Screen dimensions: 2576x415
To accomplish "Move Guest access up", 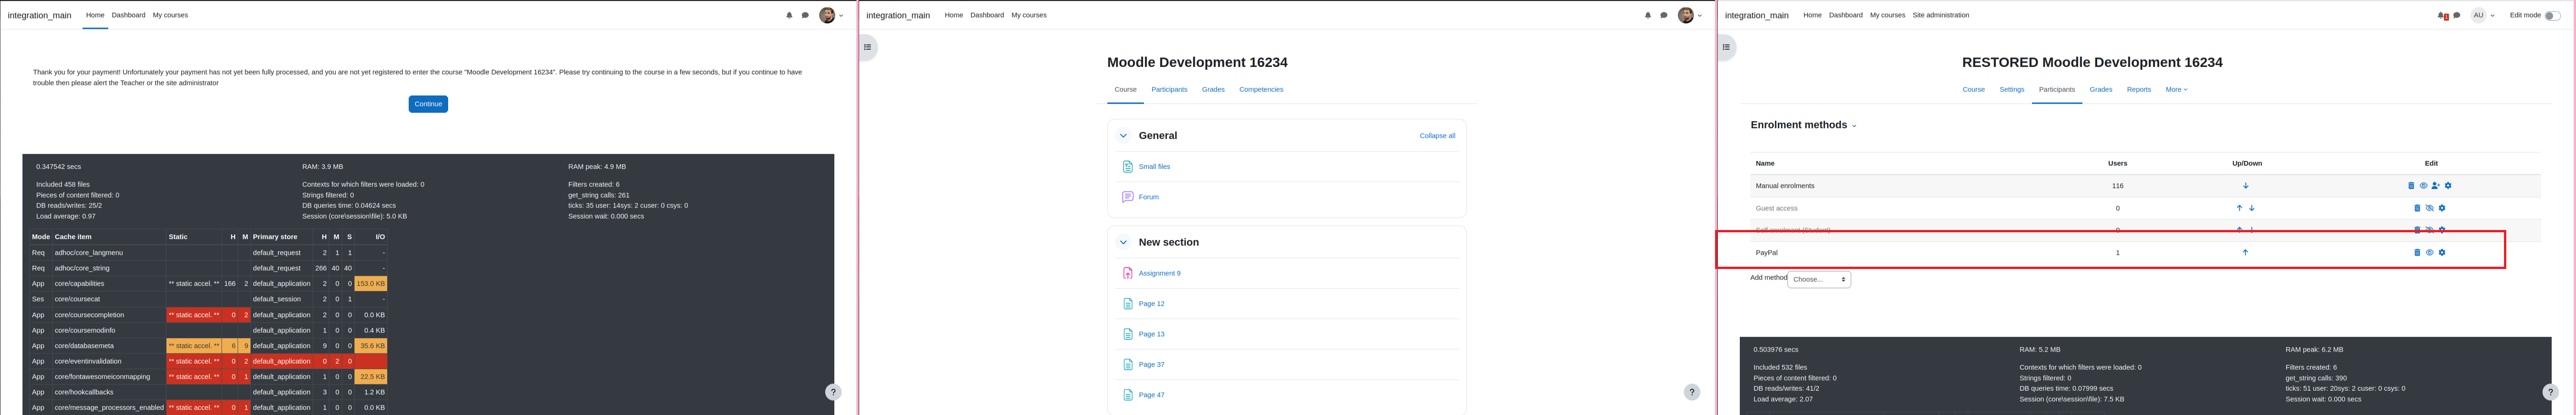I will (2239, 208).
